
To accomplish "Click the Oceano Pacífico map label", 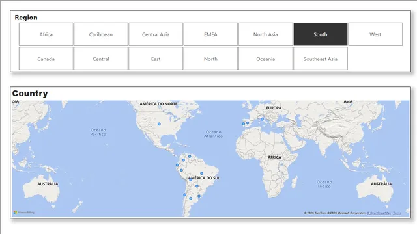I will 98,132.
